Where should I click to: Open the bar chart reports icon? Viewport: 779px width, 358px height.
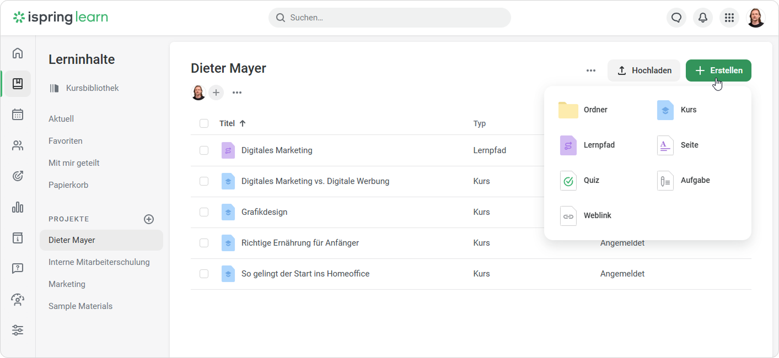click(18, 207)
